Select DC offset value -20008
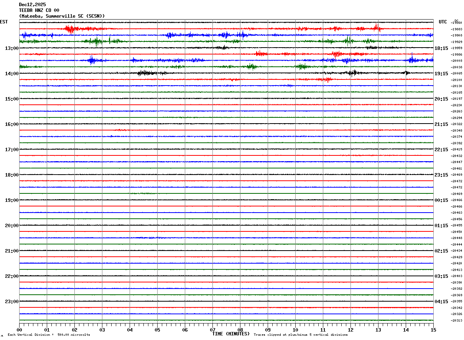The image size is (464, 340). pyautogui.click(x=457, y=61)
